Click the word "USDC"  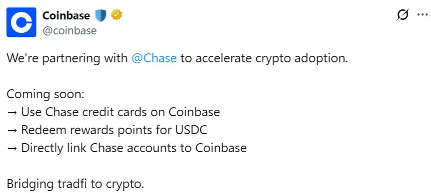[191, 130]
